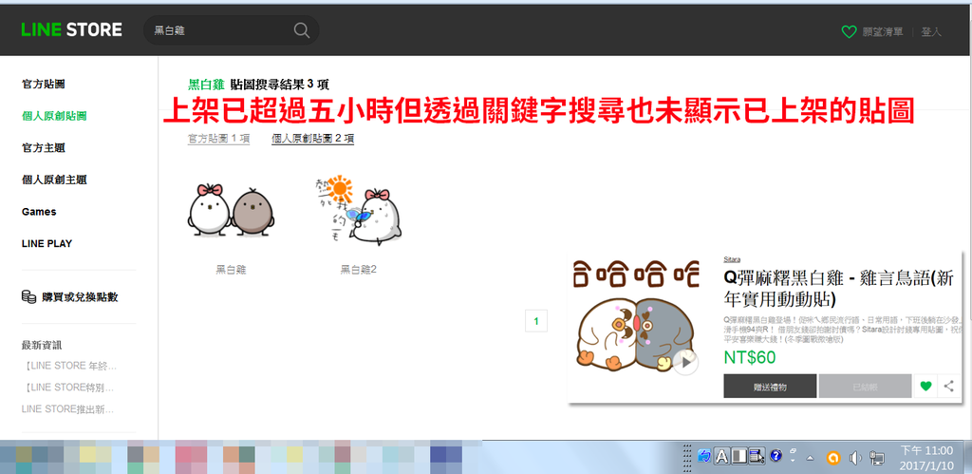Click the Sitara author link

(732, 259)
